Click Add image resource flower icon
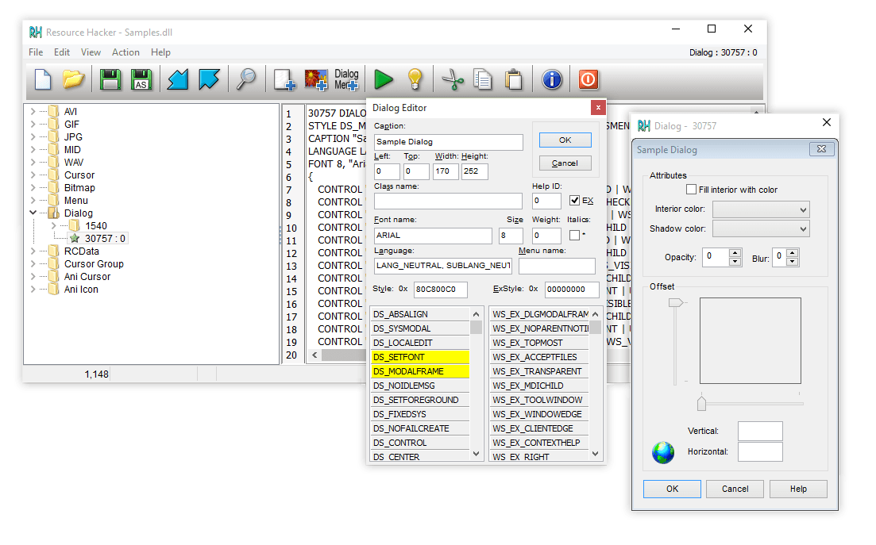 click(x=315, y=80)
